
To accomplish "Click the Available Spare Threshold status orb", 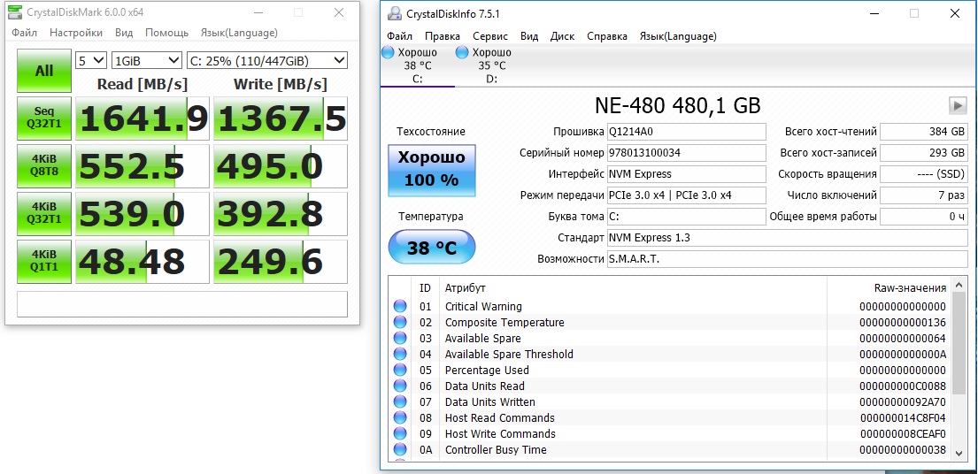I will (x=400, y=355).
